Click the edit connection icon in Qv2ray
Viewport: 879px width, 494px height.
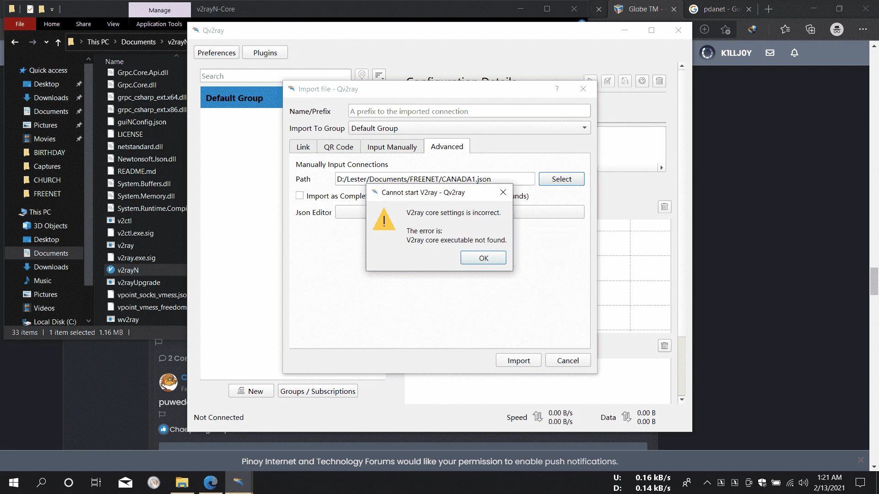click(x=608, y=81)
